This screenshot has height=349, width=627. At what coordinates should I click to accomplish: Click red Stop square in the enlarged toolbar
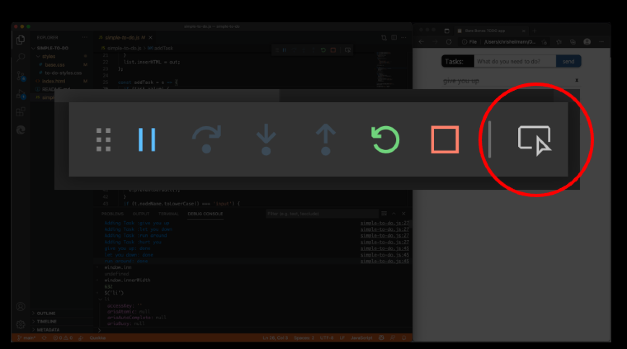pyautogui.click(x=445, y=139)
